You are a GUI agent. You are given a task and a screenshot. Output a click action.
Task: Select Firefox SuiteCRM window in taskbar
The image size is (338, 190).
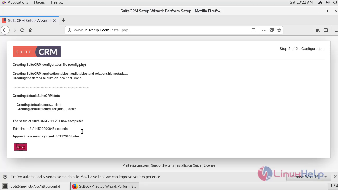click(x=105, y=186)
